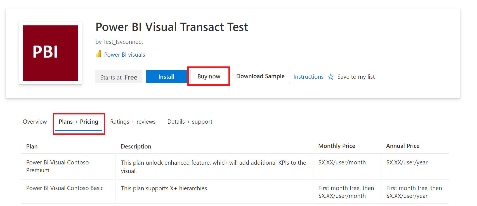
Task: Click Download Sample button
Action: pyautogui.click(x=260, y=76)
